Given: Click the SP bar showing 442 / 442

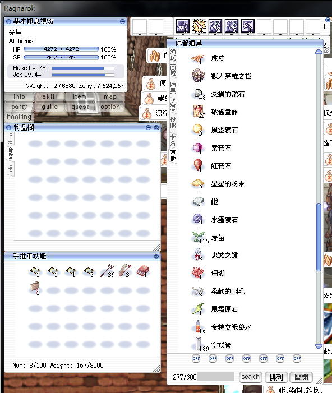Looking at the screenshot, I should coord(61,57).
